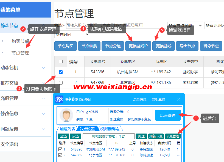
Task: Expand the 充值管理 menu section
Action: coord(26,98)
